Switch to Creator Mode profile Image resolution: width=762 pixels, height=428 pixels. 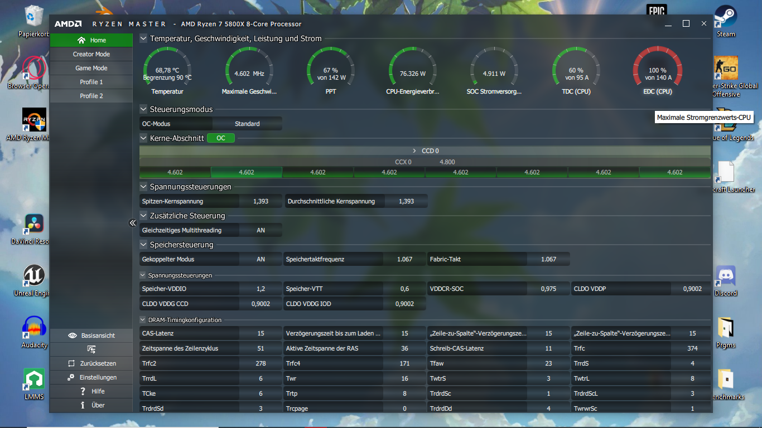point(91,54)
